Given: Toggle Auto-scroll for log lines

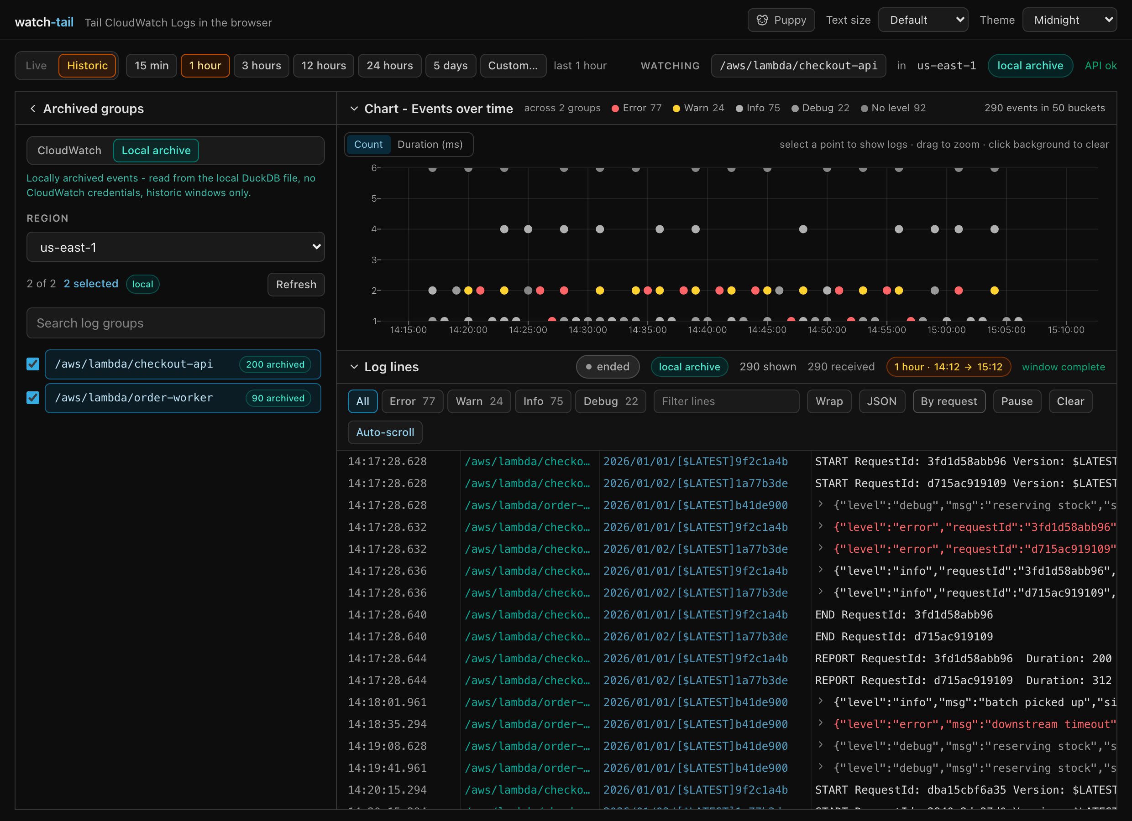Looking at the screenshot, I should (385, 432).
